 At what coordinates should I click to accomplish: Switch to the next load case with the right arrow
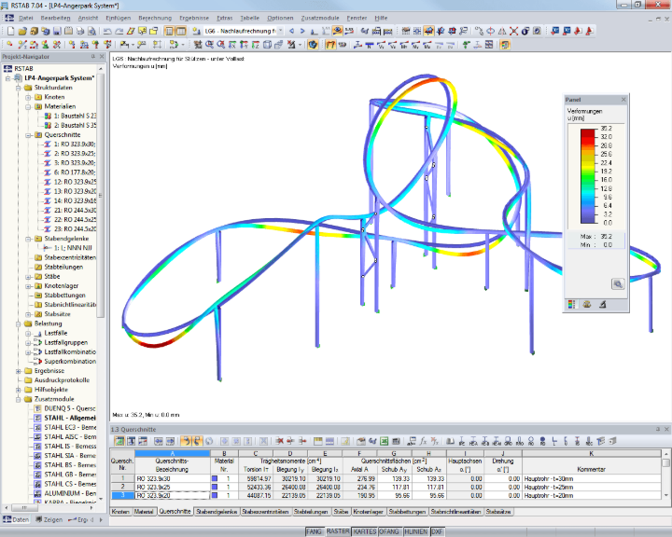[x=302, y=31]
